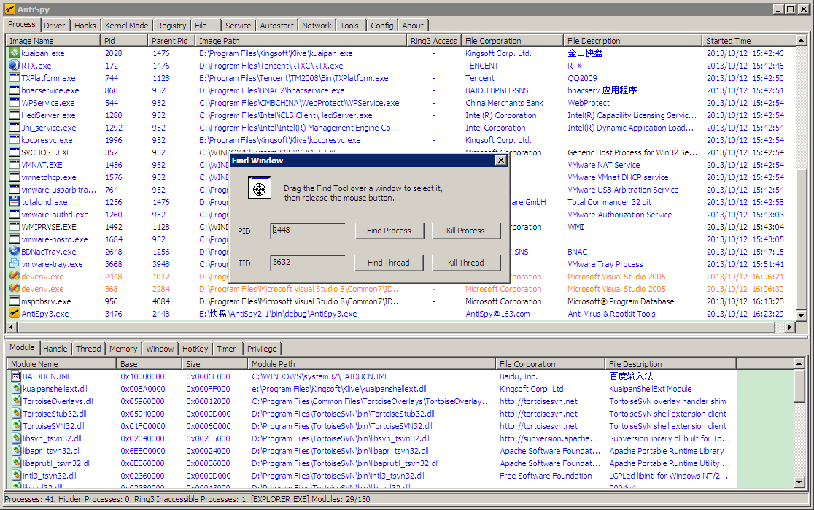Image resolution: width=814 pixels, height=510 pixels.
Task: Select the TortoiseOverlays.dll module icon
Action: tap(16, 401)
